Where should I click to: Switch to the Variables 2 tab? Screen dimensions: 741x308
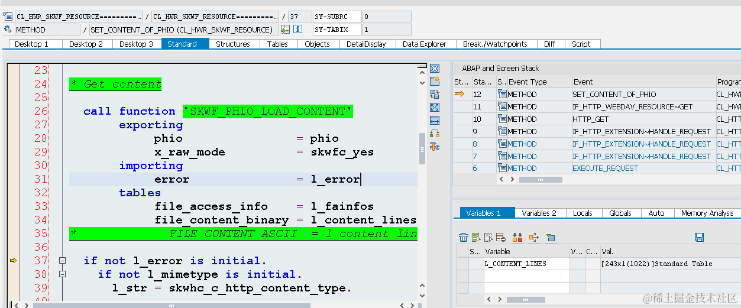tap(539, 213)
